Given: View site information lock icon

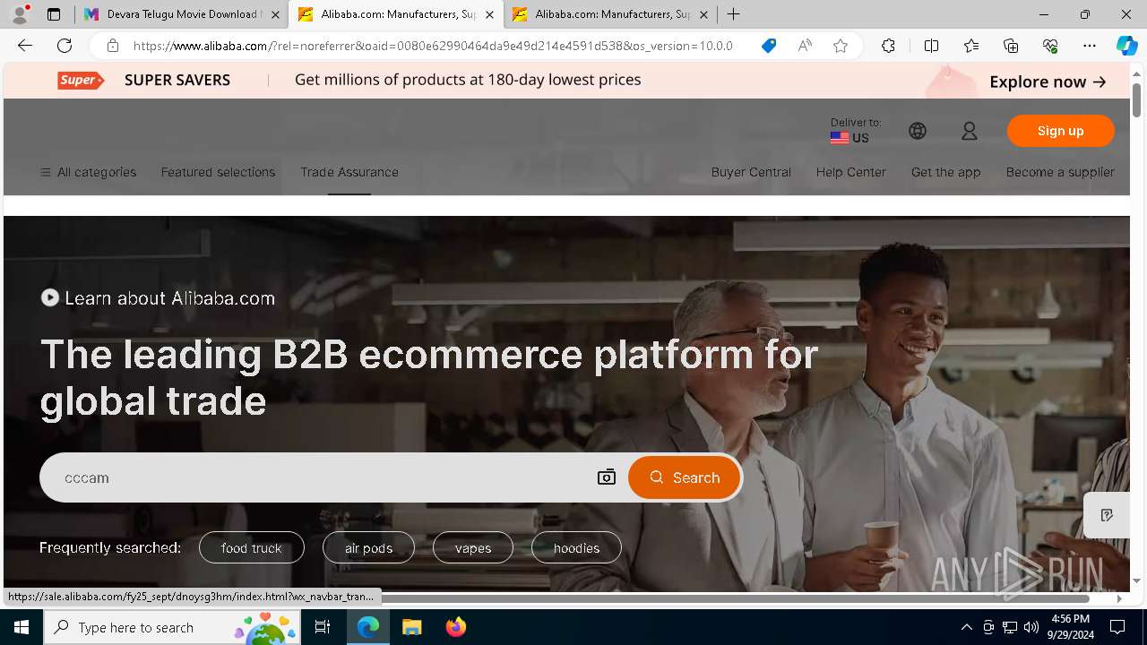Looking at the screenshot, I should (x=112, y=46).
